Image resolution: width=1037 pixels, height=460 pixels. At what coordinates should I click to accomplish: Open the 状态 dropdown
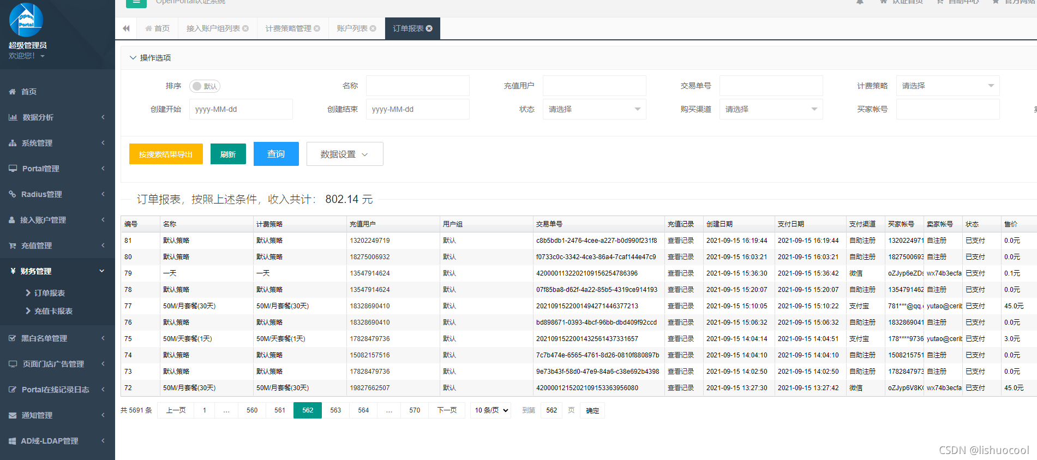(595, 109)
